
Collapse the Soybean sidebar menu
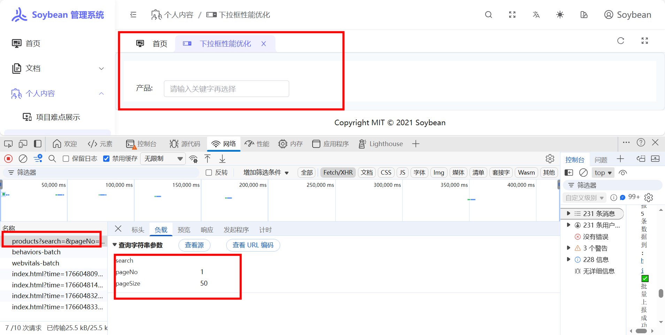[x=133, y=15]
